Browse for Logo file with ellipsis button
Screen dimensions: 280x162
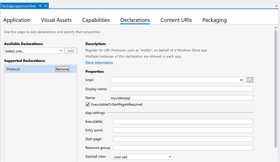250,80
